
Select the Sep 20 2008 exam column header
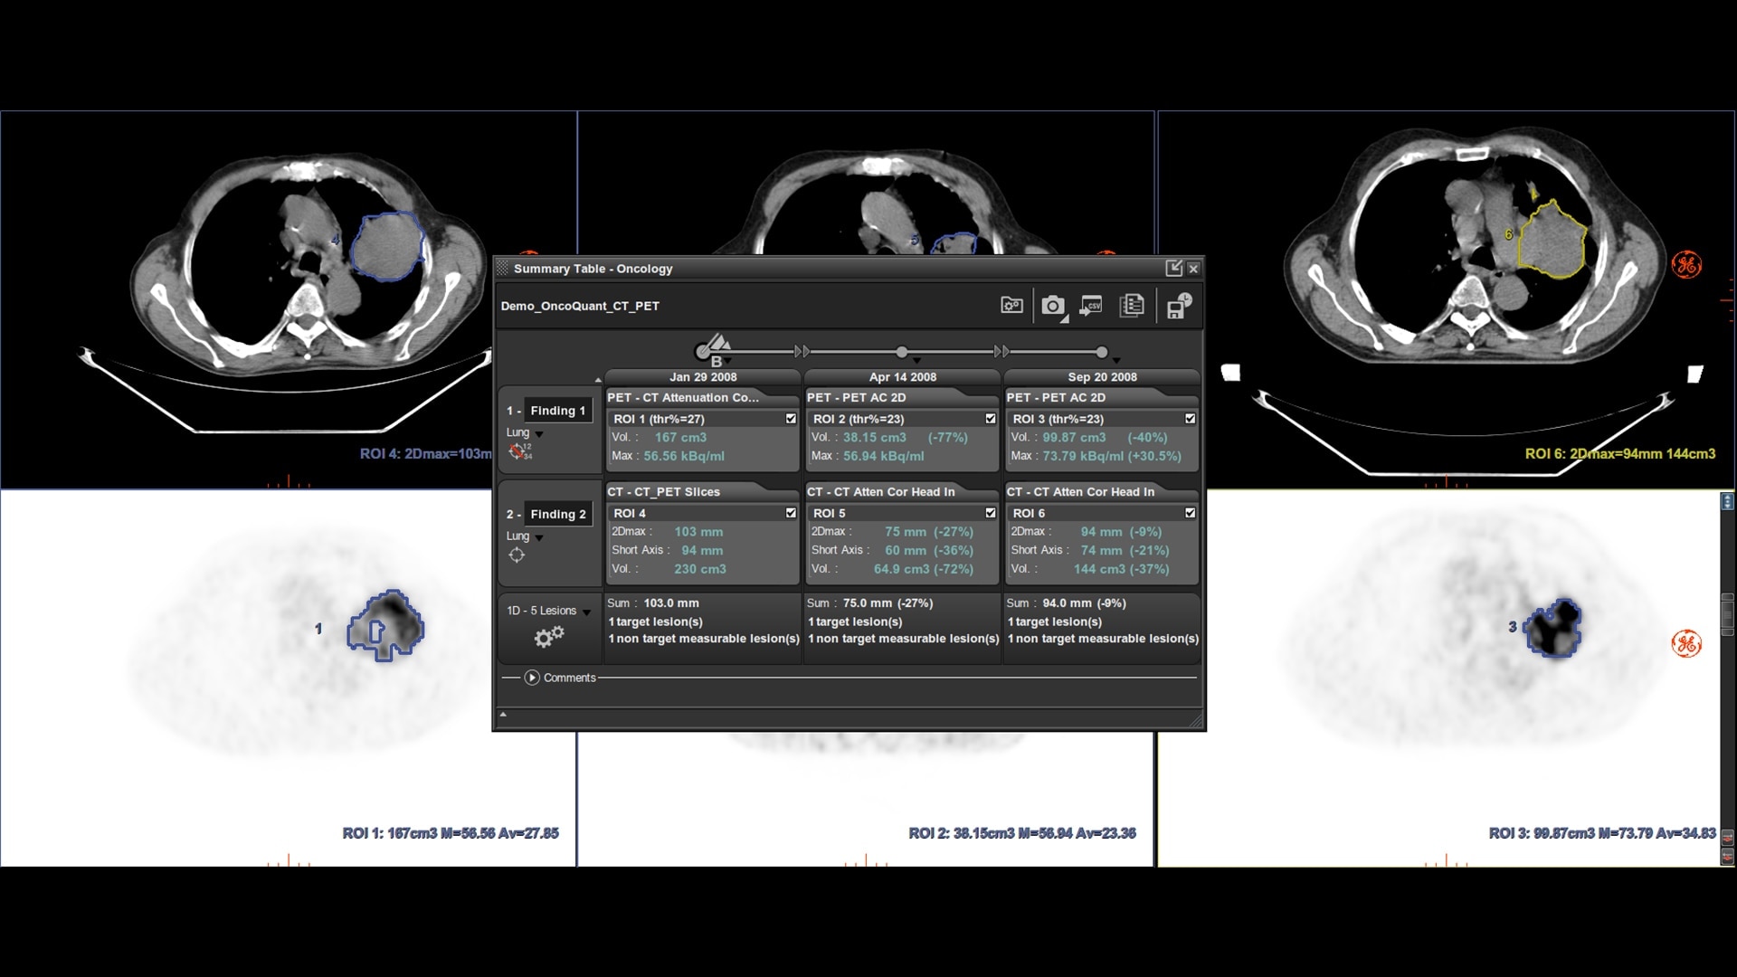(1102, 377)
